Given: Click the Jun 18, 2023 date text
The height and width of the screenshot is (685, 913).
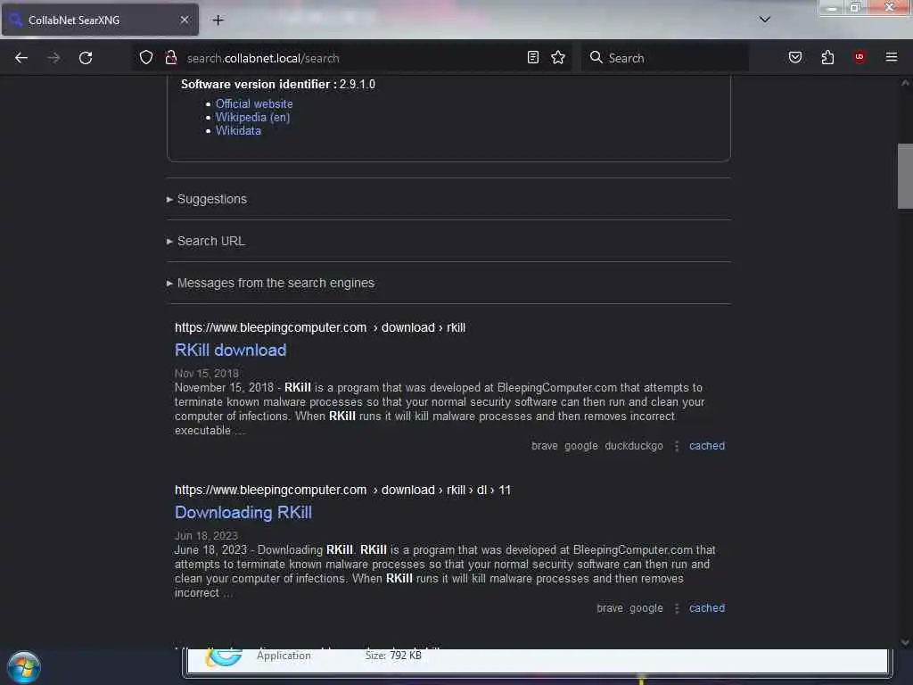Looking at the screenshot, I should [206, 536].
